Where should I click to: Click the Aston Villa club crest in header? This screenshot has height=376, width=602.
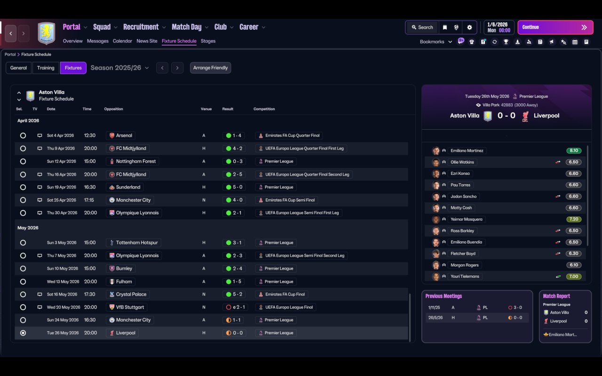pos(46,33)
